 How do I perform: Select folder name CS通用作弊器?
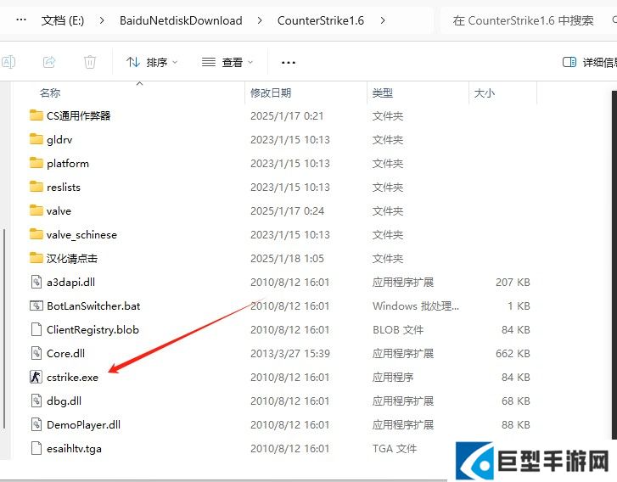click(79, 115)
